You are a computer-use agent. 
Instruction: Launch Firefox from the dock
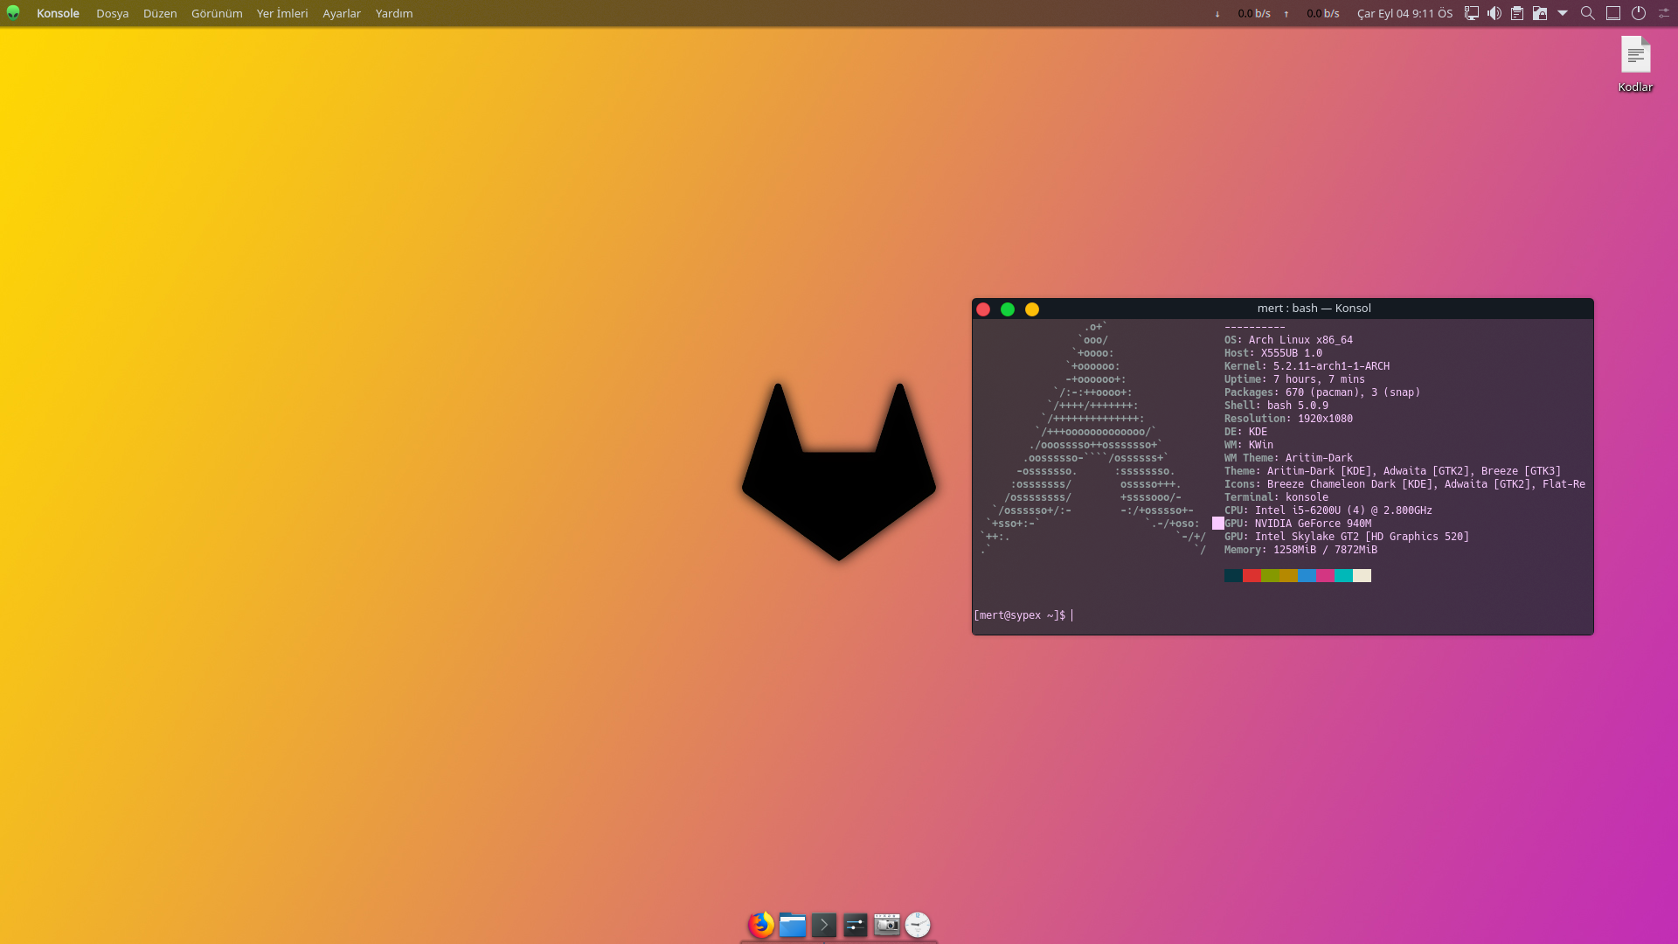pos(761,925)
